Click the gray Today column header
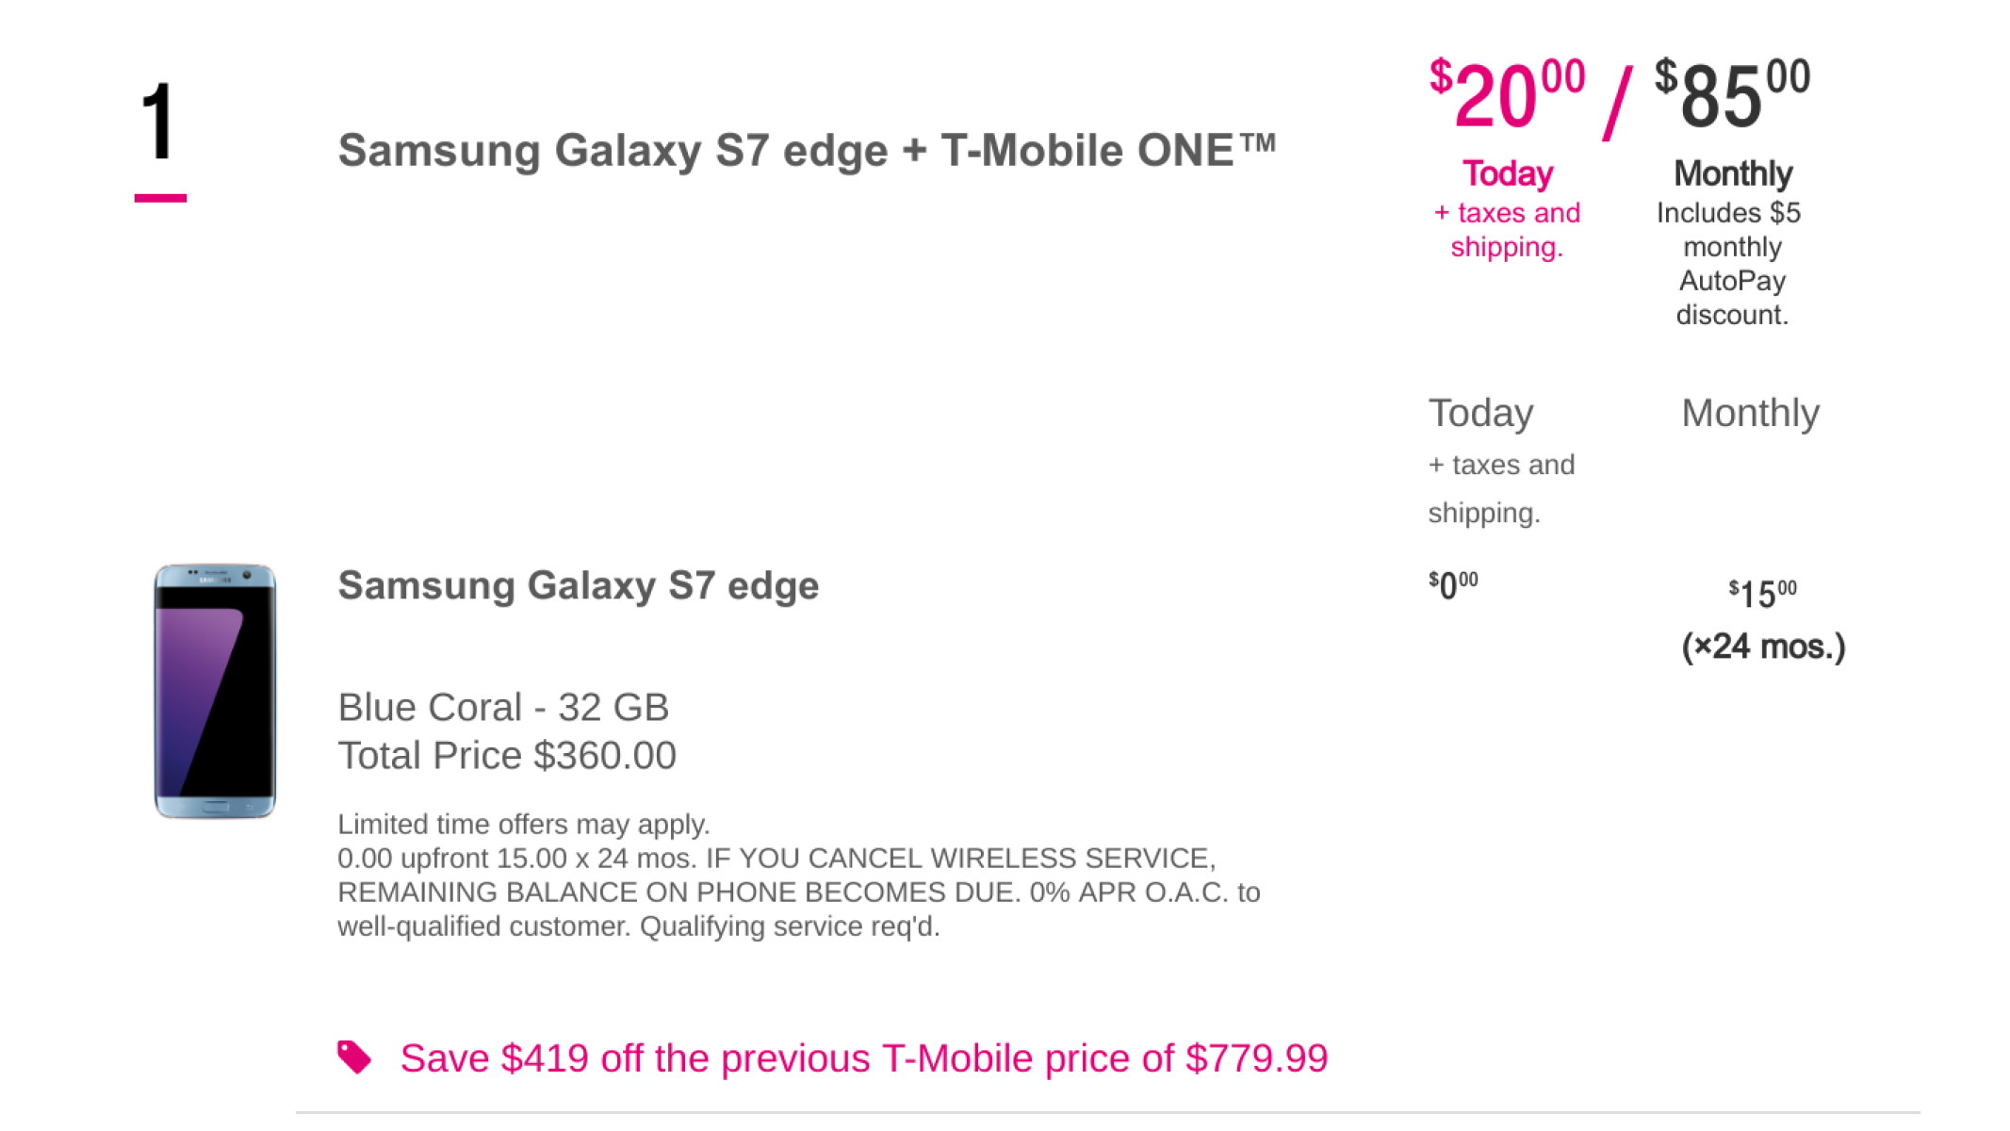The image size is (2010, 1131). [1480, 413]
